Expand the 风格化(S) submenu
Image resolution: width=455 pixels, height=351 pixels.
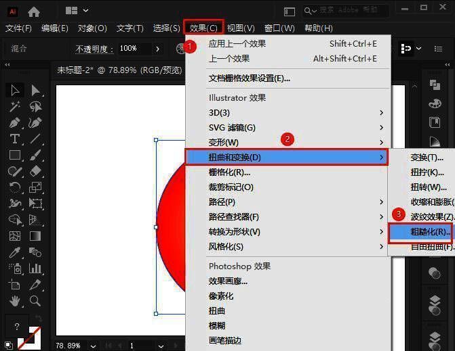point(296,247)
